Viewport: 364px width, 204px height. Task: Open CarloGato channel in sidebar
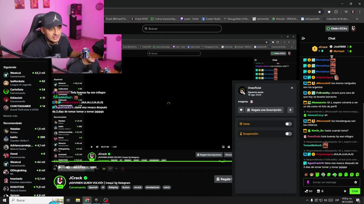click(24, 91)
